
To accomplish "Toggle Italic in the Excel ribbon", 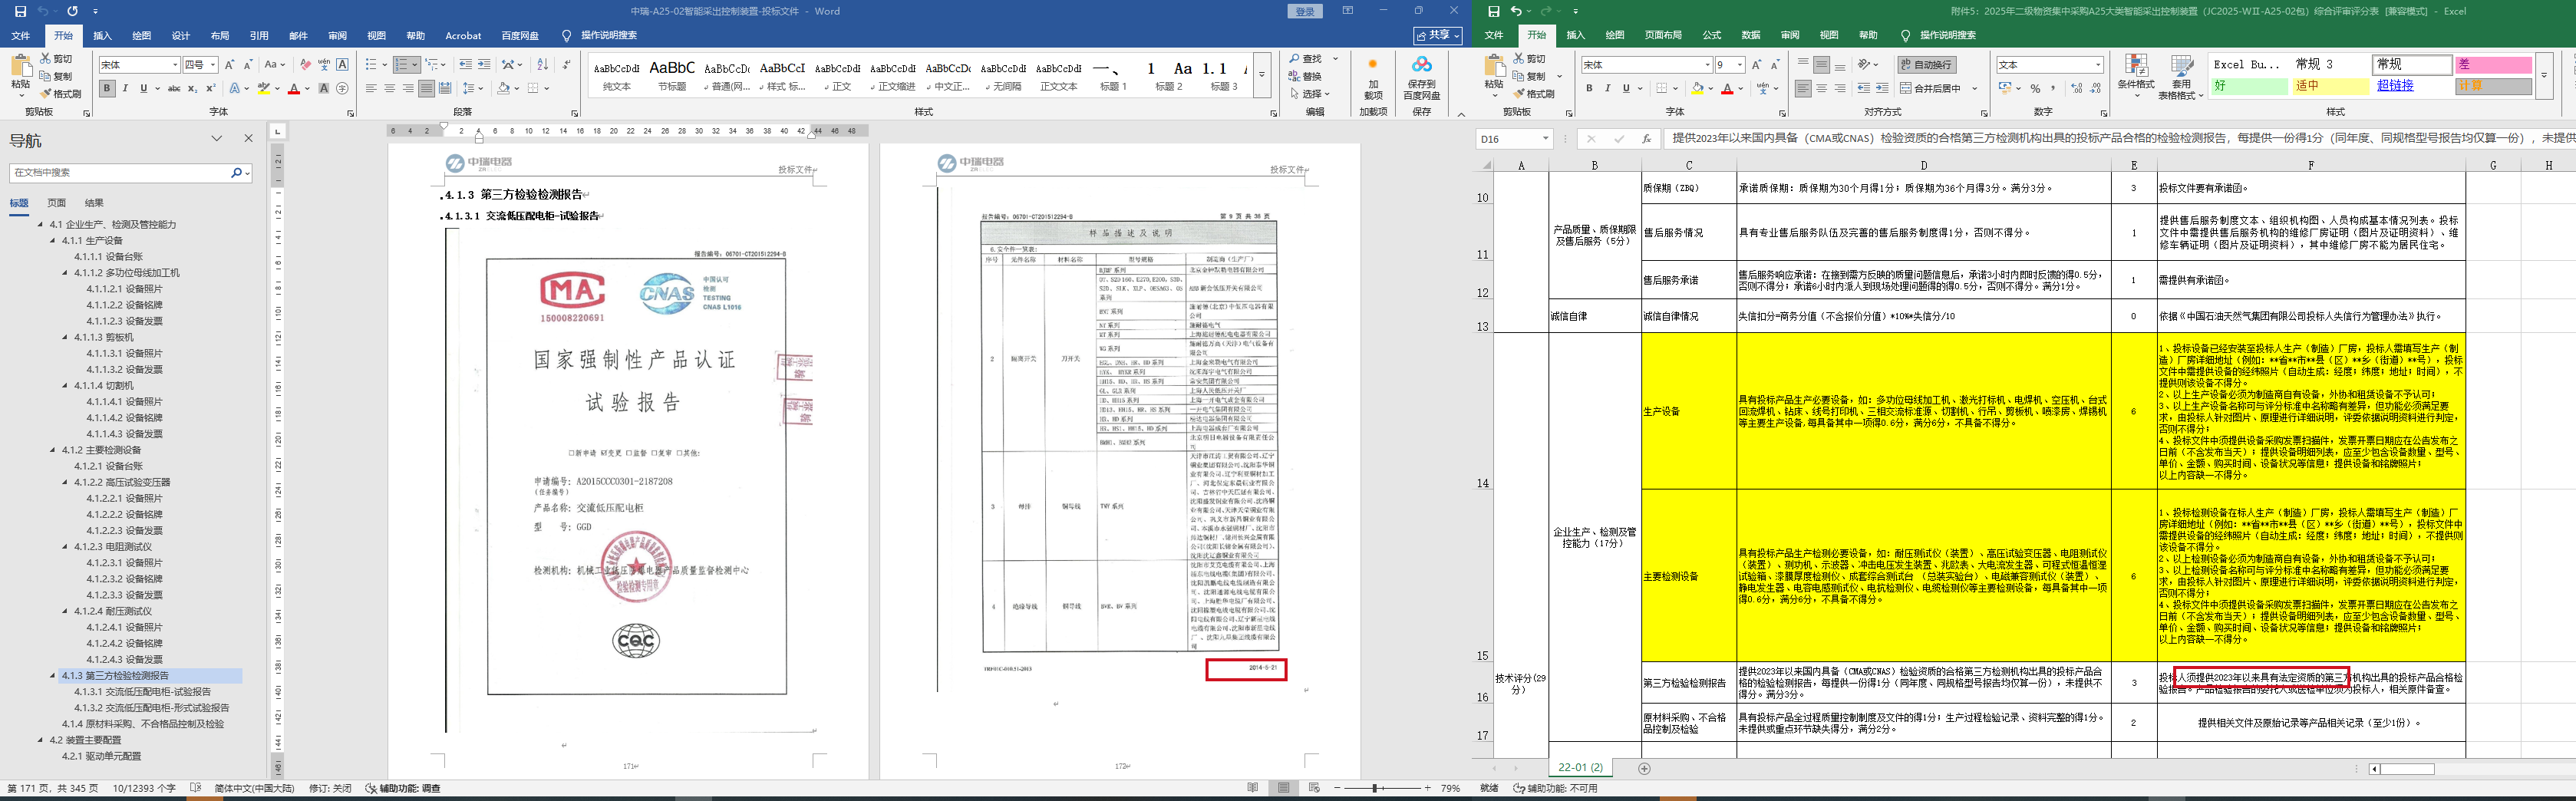I will click(1607, 89).
